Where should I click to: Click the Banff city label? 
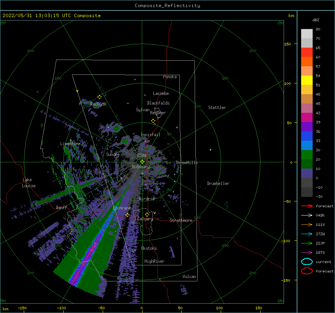point(61,207)
